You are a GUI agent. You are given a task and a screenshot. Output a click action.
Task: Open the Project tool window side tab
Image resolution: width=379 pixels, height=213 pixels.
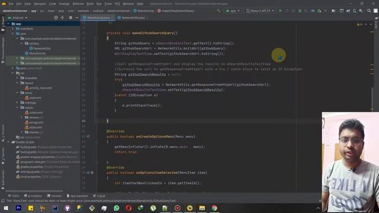tap(3, 24)
